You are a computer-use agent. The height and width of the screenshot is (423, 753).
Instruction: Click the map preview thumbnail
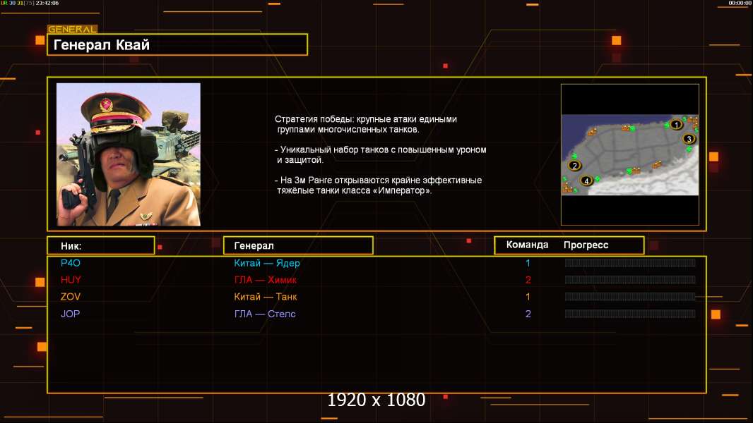(x=630, y=154)
